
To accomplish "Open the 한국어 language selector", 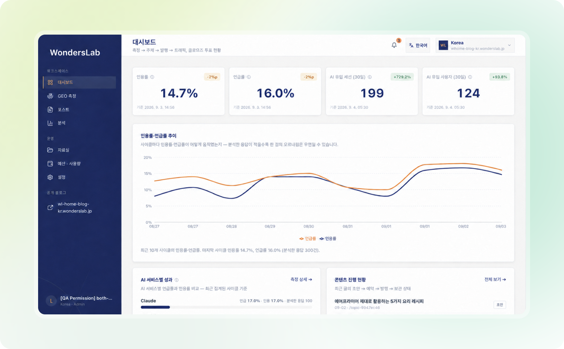I will click(x=418, y=45).
